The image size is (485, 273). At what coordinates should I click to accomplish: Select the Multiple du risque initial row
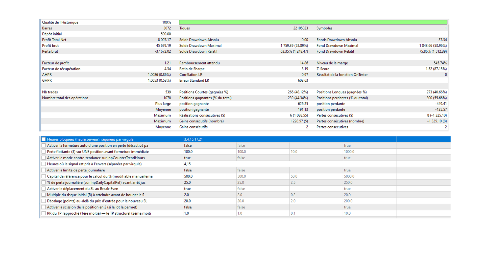[245, 195]
